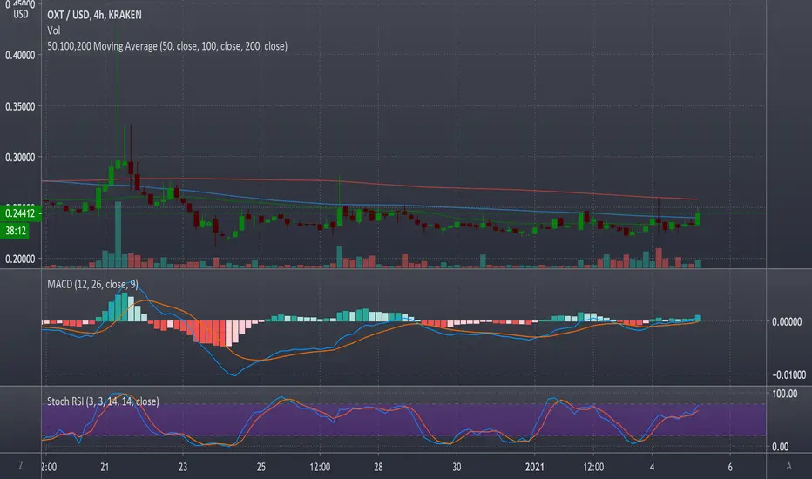Viewport: 812px width, 479px height.
Task: Open the 50,100,200 Moving Average indicator legend
Action: tap(167, 46)
